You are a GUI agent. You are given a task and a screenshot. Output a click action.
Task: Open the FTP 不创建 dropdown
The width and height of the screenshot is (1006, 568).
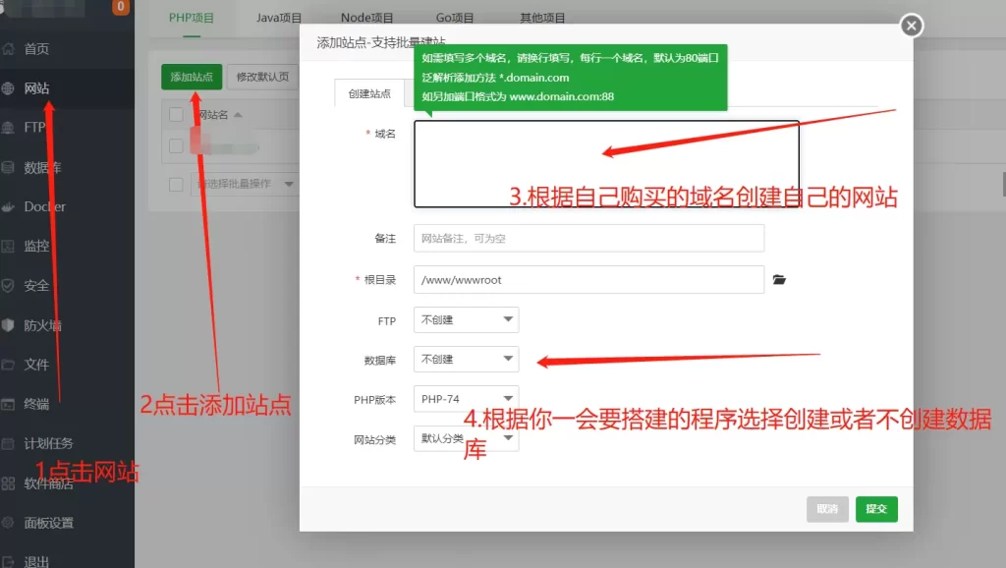466,319
